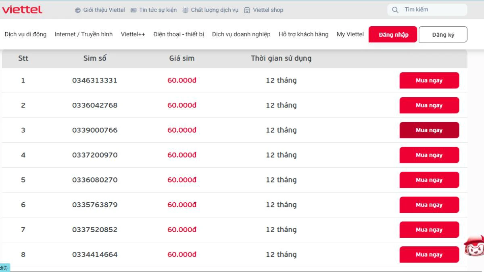Image resolution: width=484 pixels, height=272 pixels.
Task: Click row number 4 in the Stt column
Action: click(x=23, y=155)
